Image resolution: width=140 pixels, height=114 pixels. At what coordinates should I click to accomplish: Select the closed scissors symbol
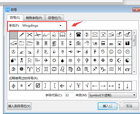pyautogui.click(x=30, y=34)
